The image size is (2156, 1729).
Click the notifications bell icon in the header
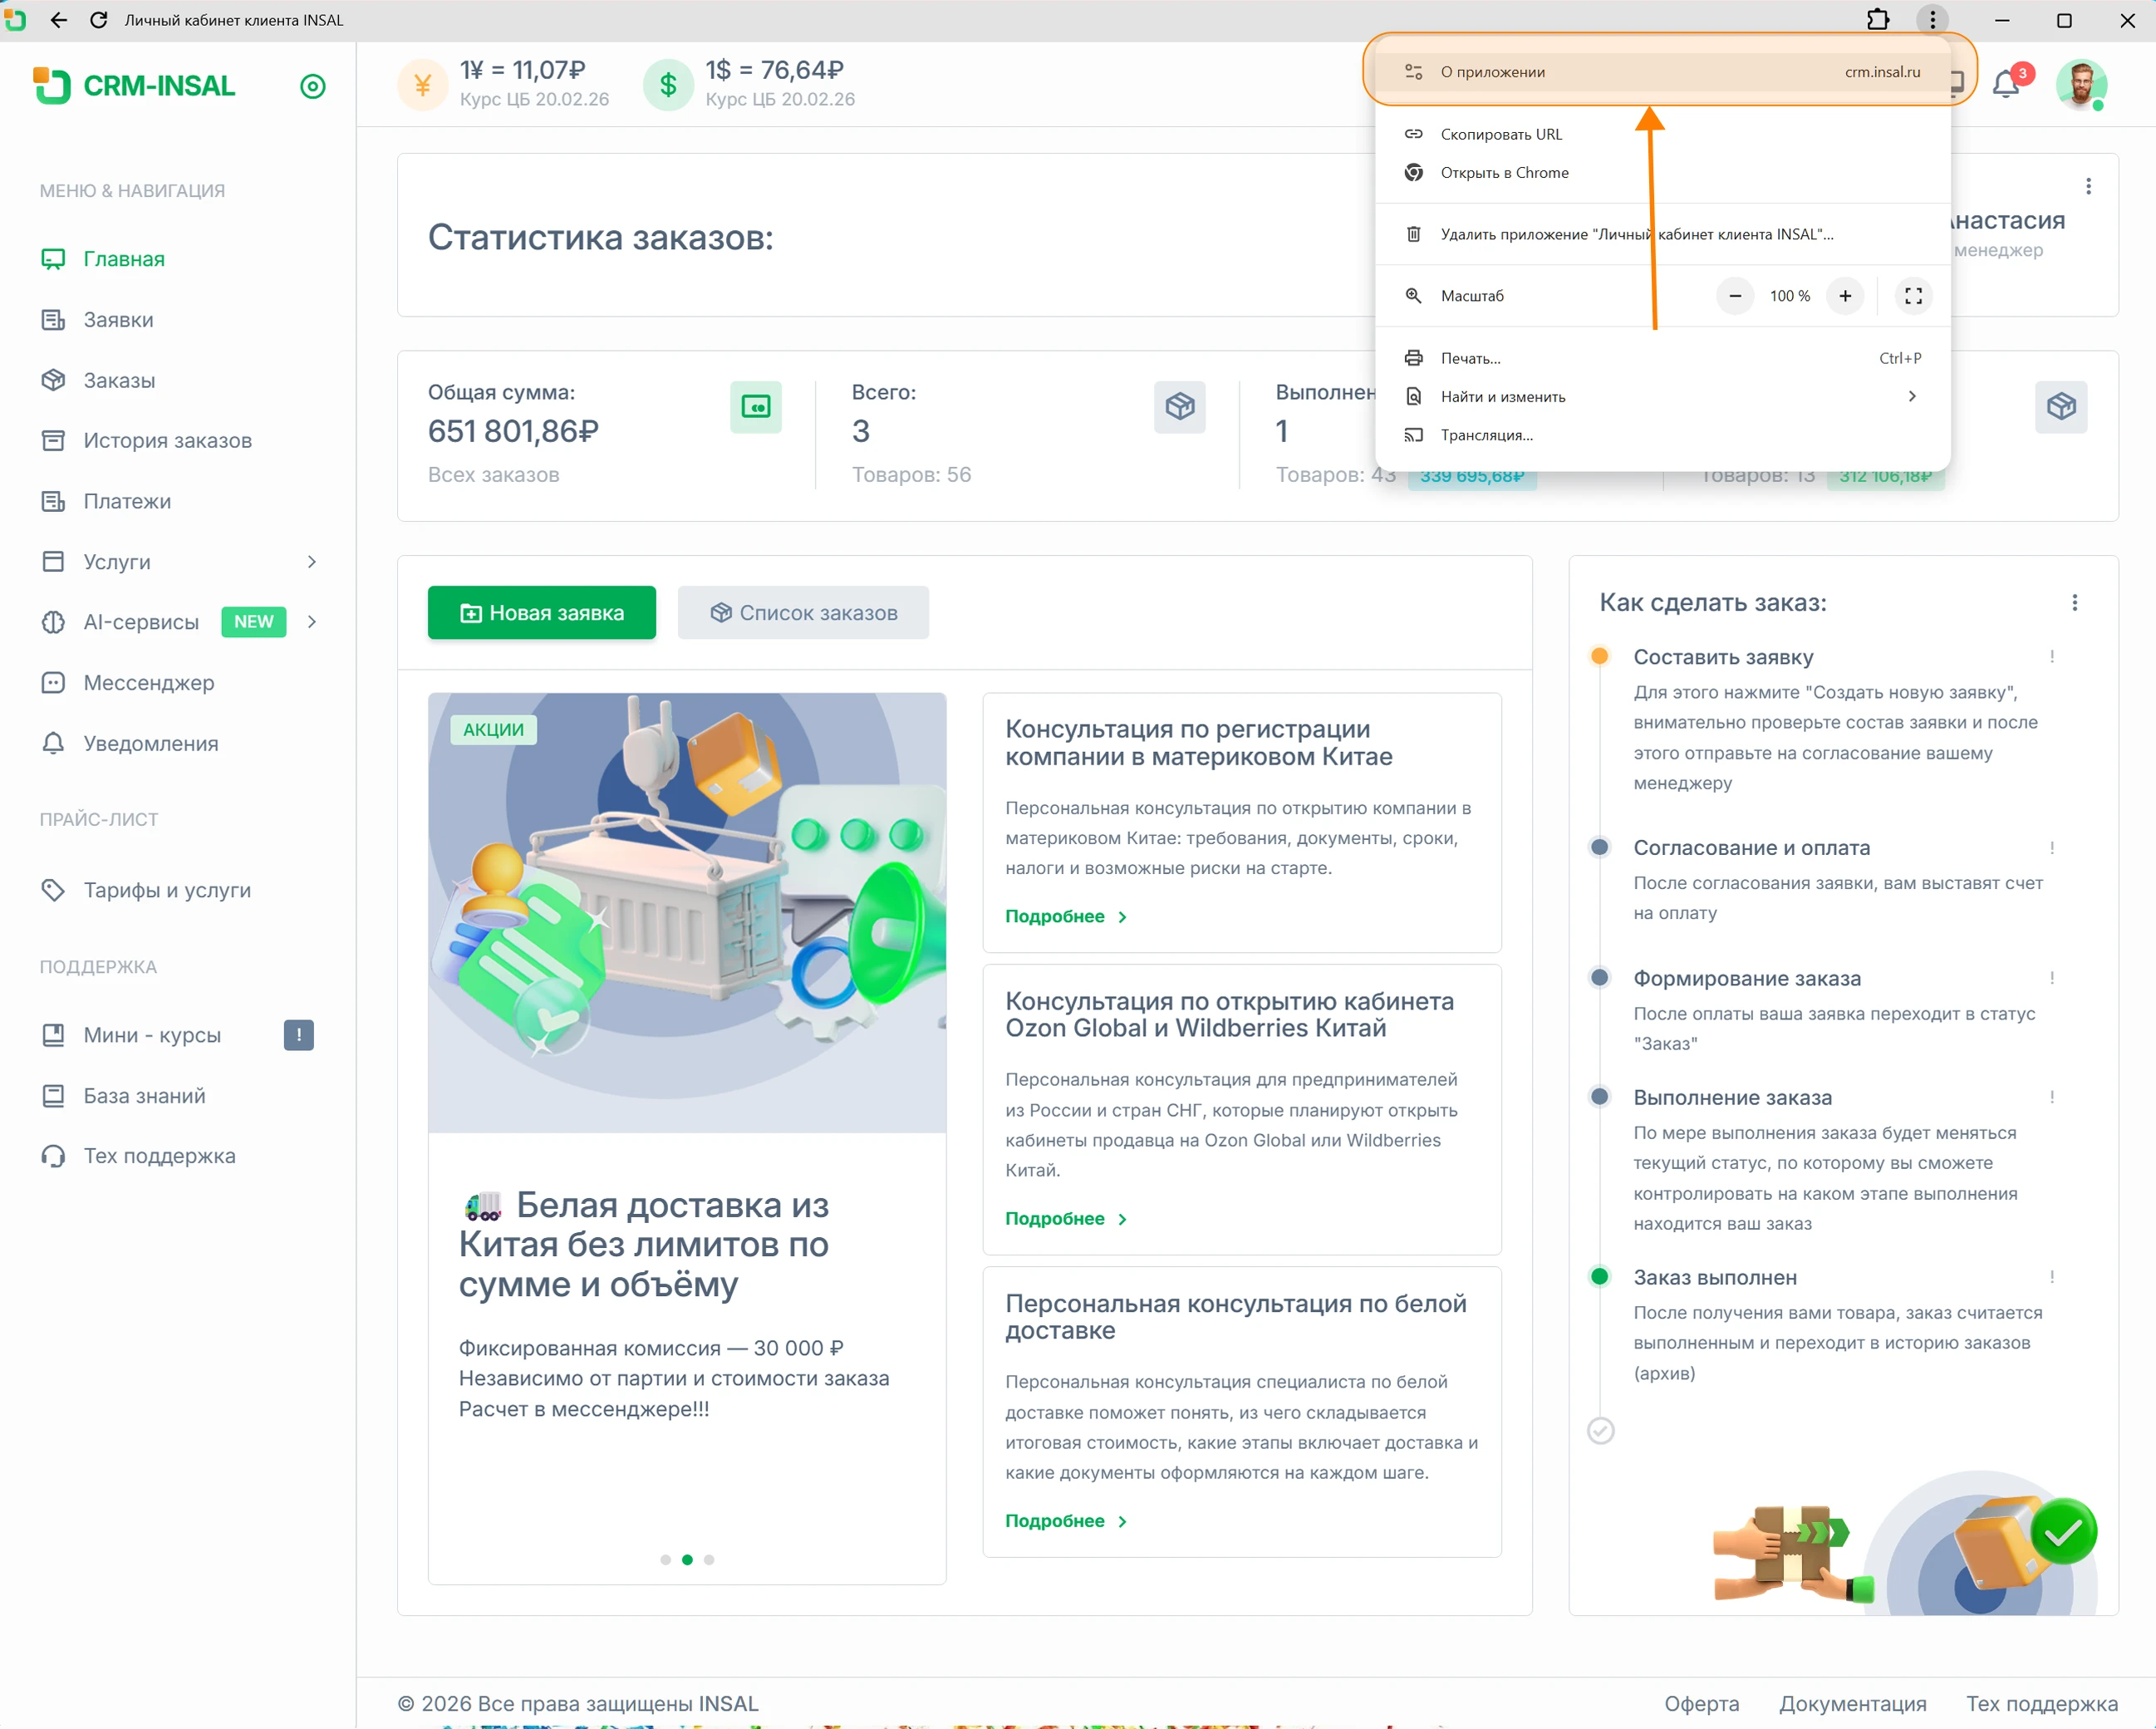point(2005,85)
